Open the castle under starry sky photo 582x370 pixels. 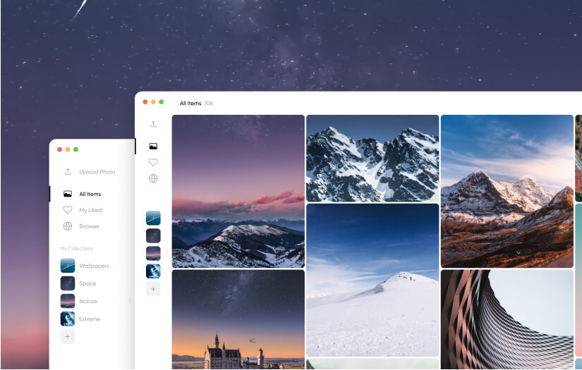238,319
